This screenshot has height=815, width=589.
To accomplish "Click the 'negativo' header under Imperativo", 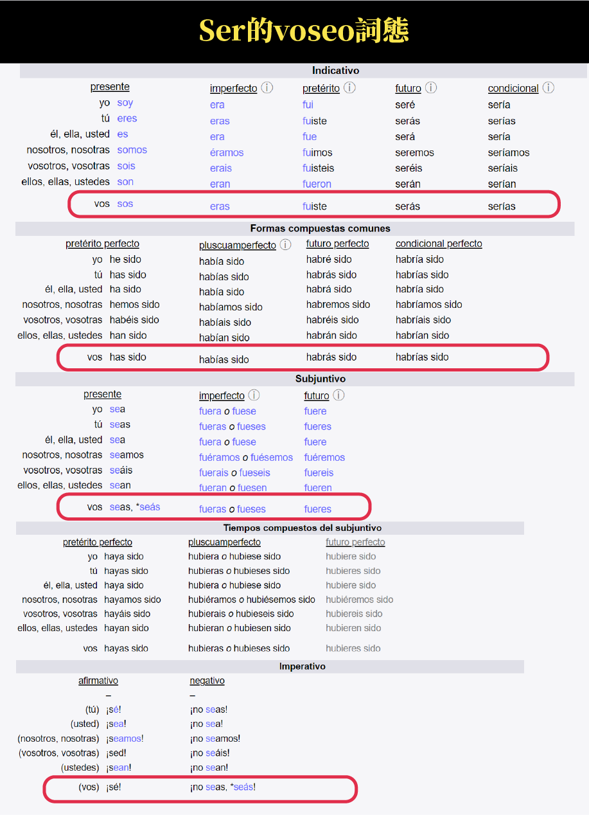I will (x=207, y=681).
